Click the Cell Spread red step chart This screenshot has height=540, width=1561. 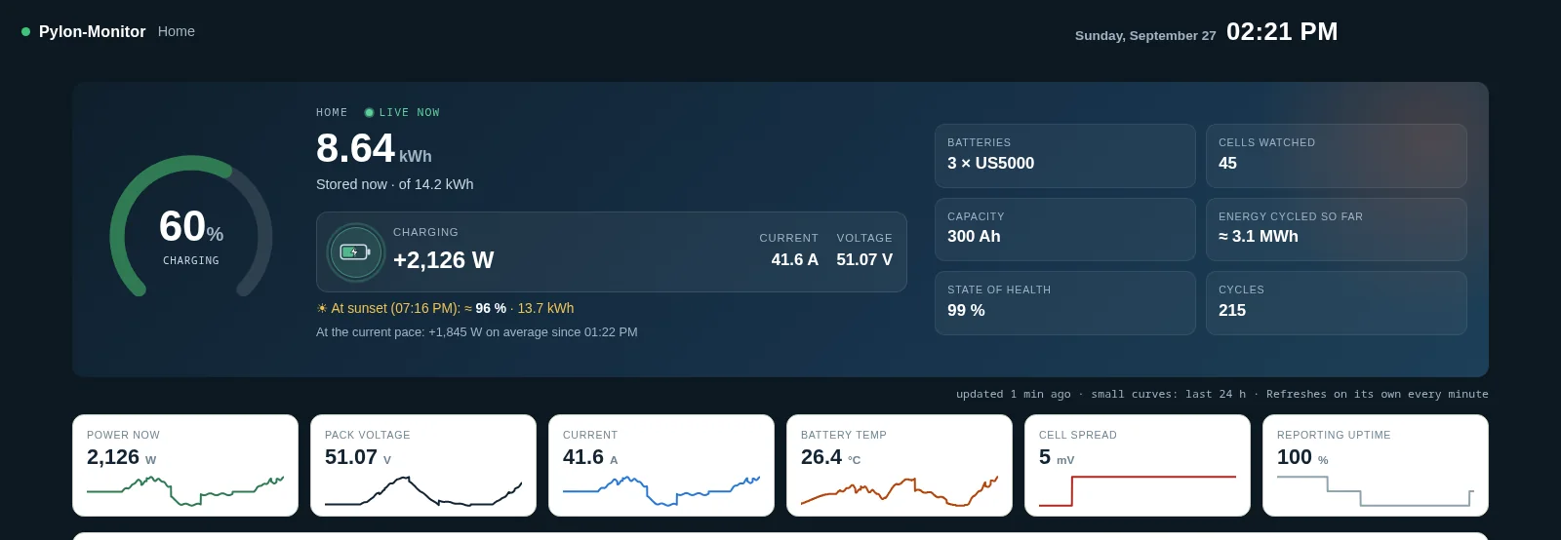point(1138,490)
